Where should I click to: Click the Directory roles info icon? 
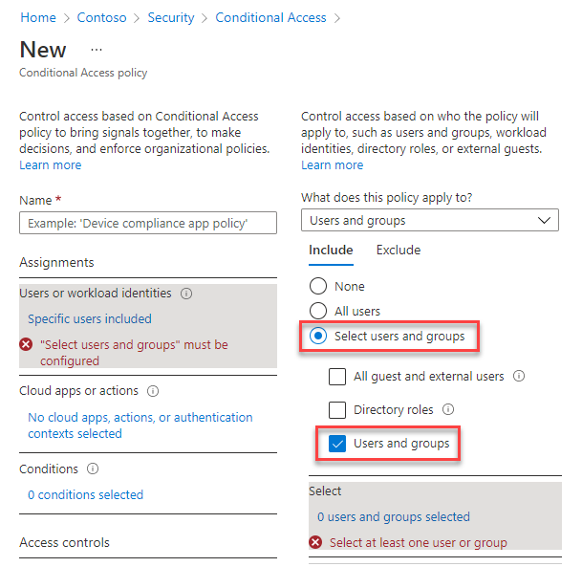click(x=448, y=410)
